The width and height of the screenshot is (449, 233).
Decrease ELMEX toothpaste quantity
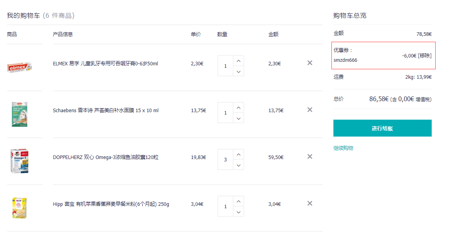point(239,71)
